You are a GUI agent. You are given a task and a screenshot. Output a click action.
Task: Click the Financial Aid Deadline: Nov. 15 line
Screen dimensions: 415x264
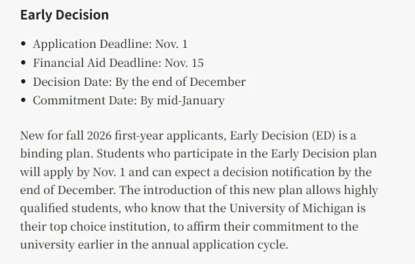118,63
